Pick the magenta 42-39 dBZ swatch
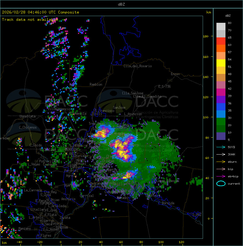The width and height of the screenshot is (243, 246). (x=221, y=92)
